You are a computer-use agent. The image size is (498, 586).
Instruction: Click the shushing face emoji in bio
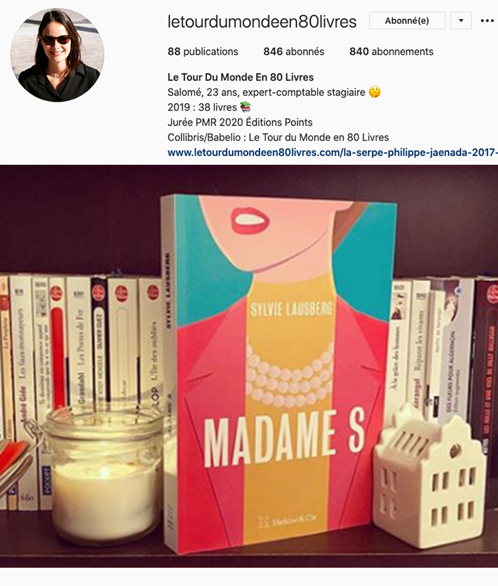375,92
